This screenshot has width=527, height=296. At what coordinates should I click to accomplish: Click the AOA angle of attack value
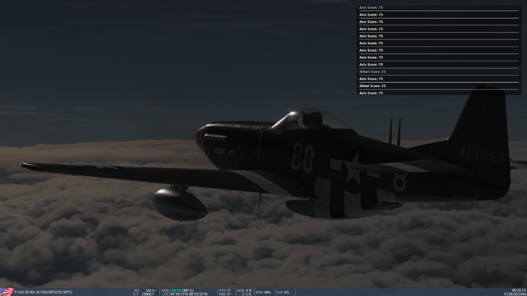point(245,290)
